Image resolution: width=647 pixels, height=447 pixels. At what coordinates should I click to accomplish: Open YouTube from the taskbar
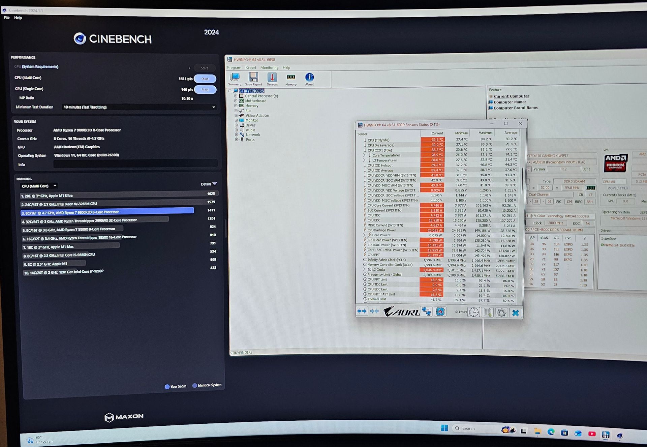592,434
